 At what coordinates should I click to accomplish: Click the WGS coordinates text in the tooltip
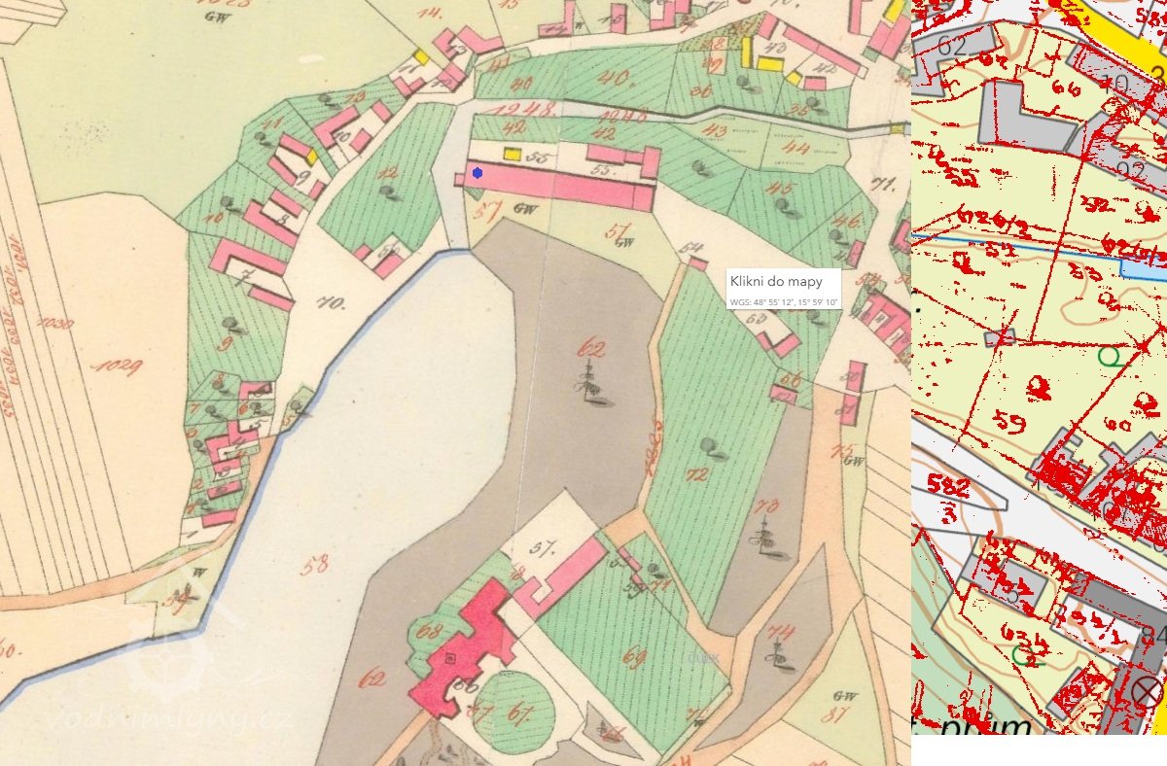pyautogui.click(x=783, y=302)
